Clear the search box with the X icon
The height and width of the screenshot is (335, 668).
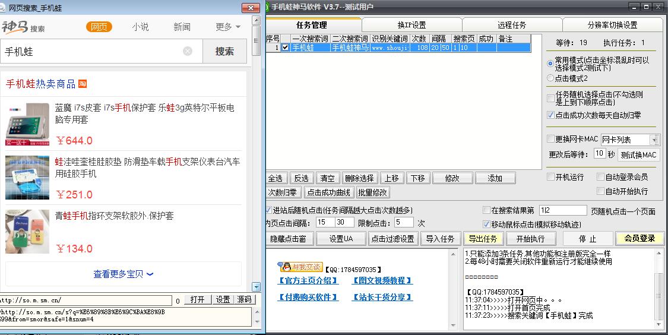pyautogui.click(x=188, y=52)
